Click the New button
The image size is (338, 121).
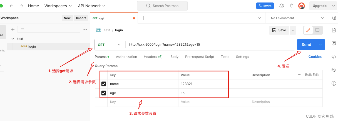tap(67, 18)
